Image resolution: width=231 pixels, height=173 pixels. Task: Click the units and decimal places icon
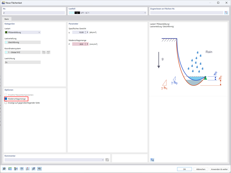point(10,169)
